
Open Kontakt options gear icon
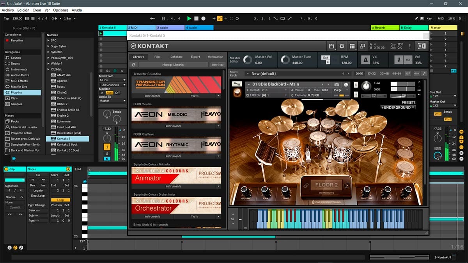(342, 46)
